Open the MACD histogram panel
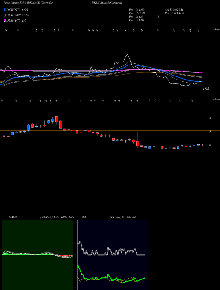The width and height of the screenshot is (220, 290). pyautogui.click(x=37, y=255)
